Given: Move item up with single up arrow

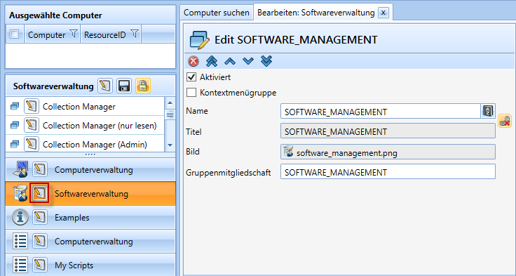Looking at the screenshot, I should (230, 61).
